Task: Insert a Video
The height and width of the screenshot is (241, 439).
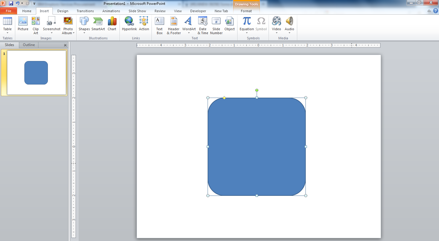Action: 277,25
